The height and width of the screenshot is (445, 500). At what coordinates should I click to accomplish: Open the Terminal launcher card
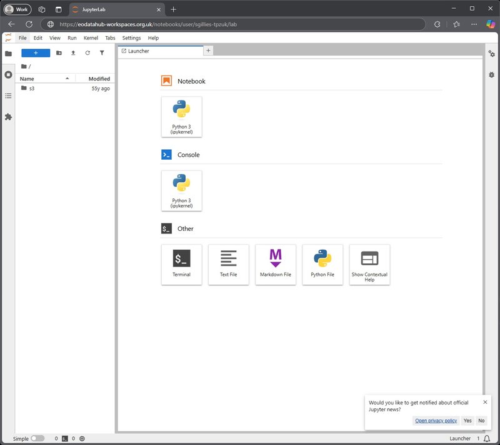pos(181,264)
